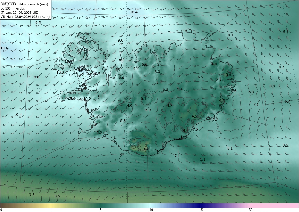The image size is (299, 212).
Task: Click the '4.8' value on the map
Action: click(214, 64)
